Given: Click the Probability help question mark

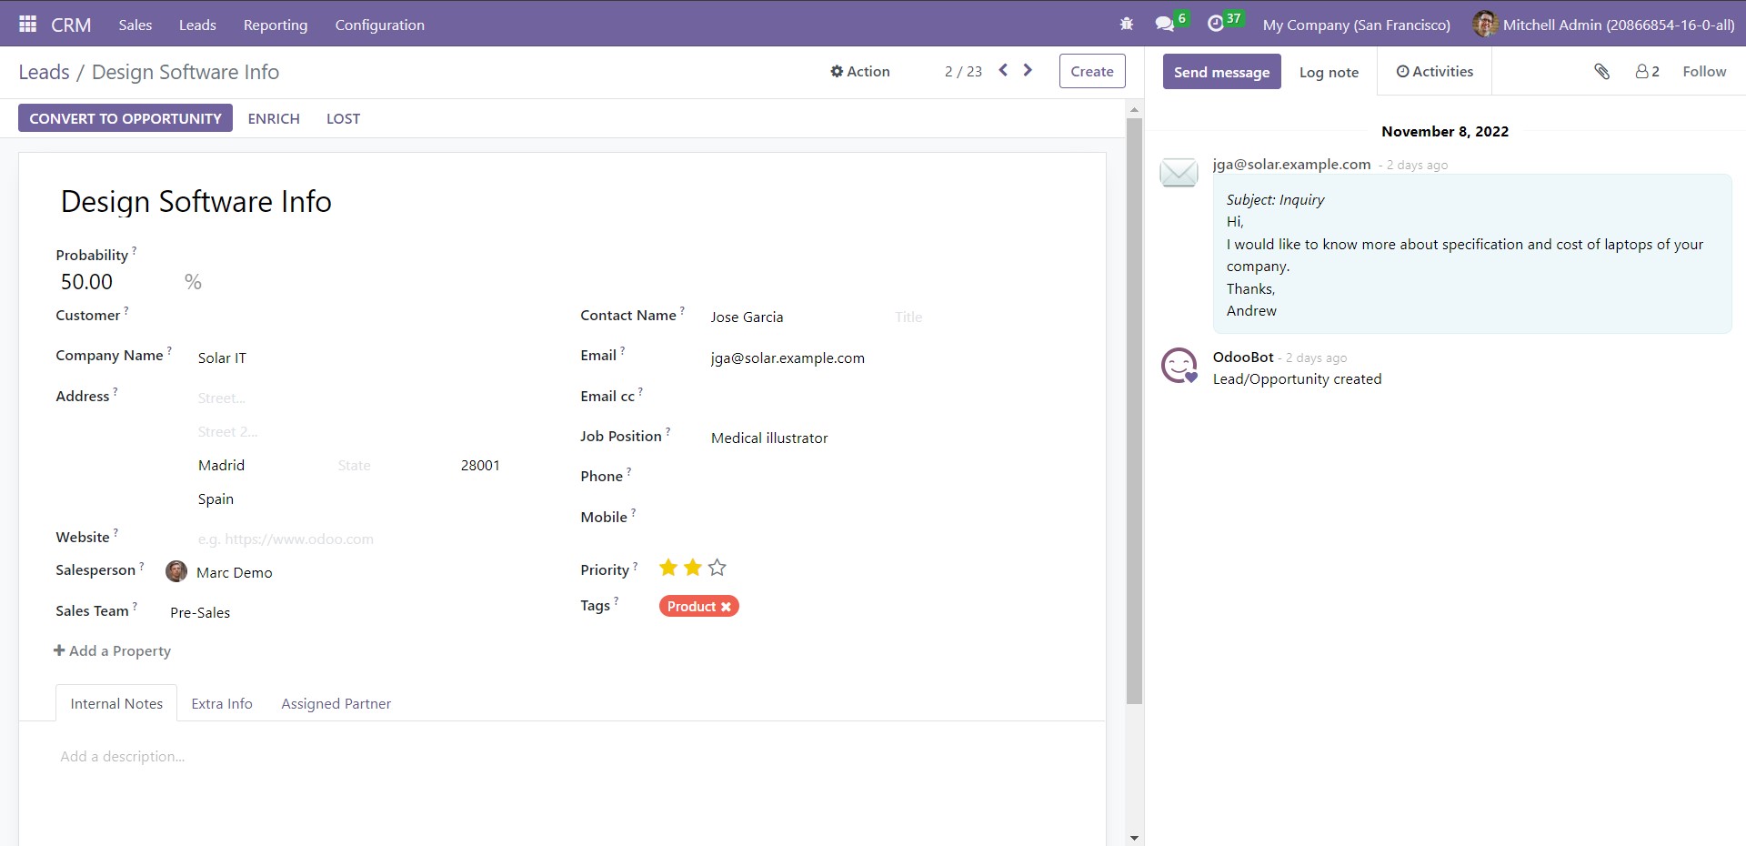Looking at the screenshot, I should [x=135, y=249].
